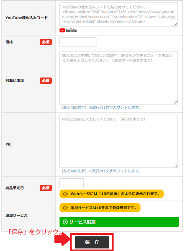Focus the 納品予定日 delivery date input
This screenshot has height=251, width=185.
click(x=72, y=183)
